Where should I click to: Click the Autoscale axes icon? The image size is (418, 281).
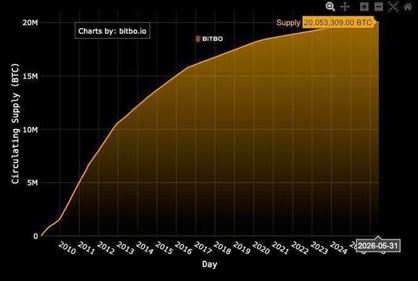point(393,6)
